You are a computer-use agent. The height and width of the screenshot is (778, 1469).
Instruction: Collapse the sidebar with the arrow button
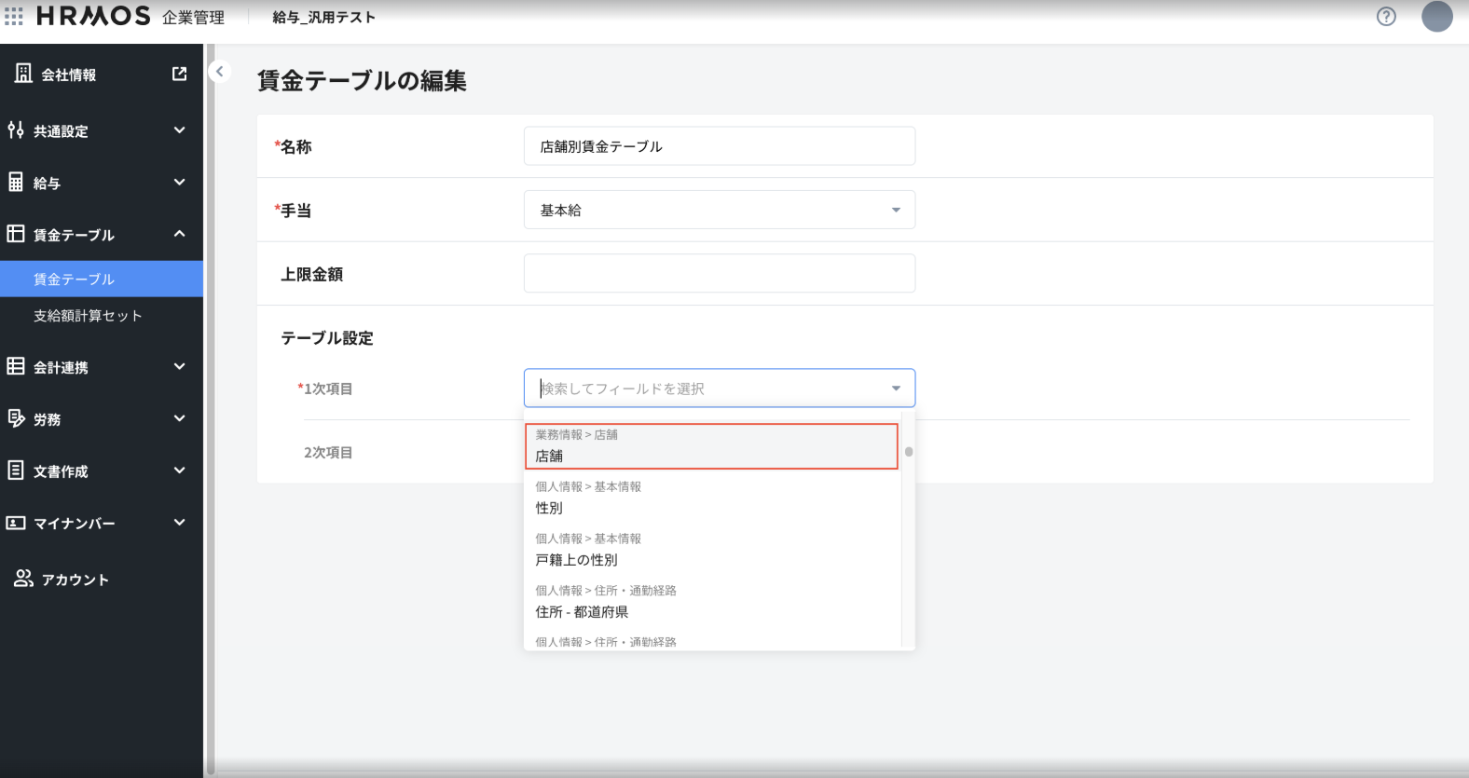click(220, 72)
